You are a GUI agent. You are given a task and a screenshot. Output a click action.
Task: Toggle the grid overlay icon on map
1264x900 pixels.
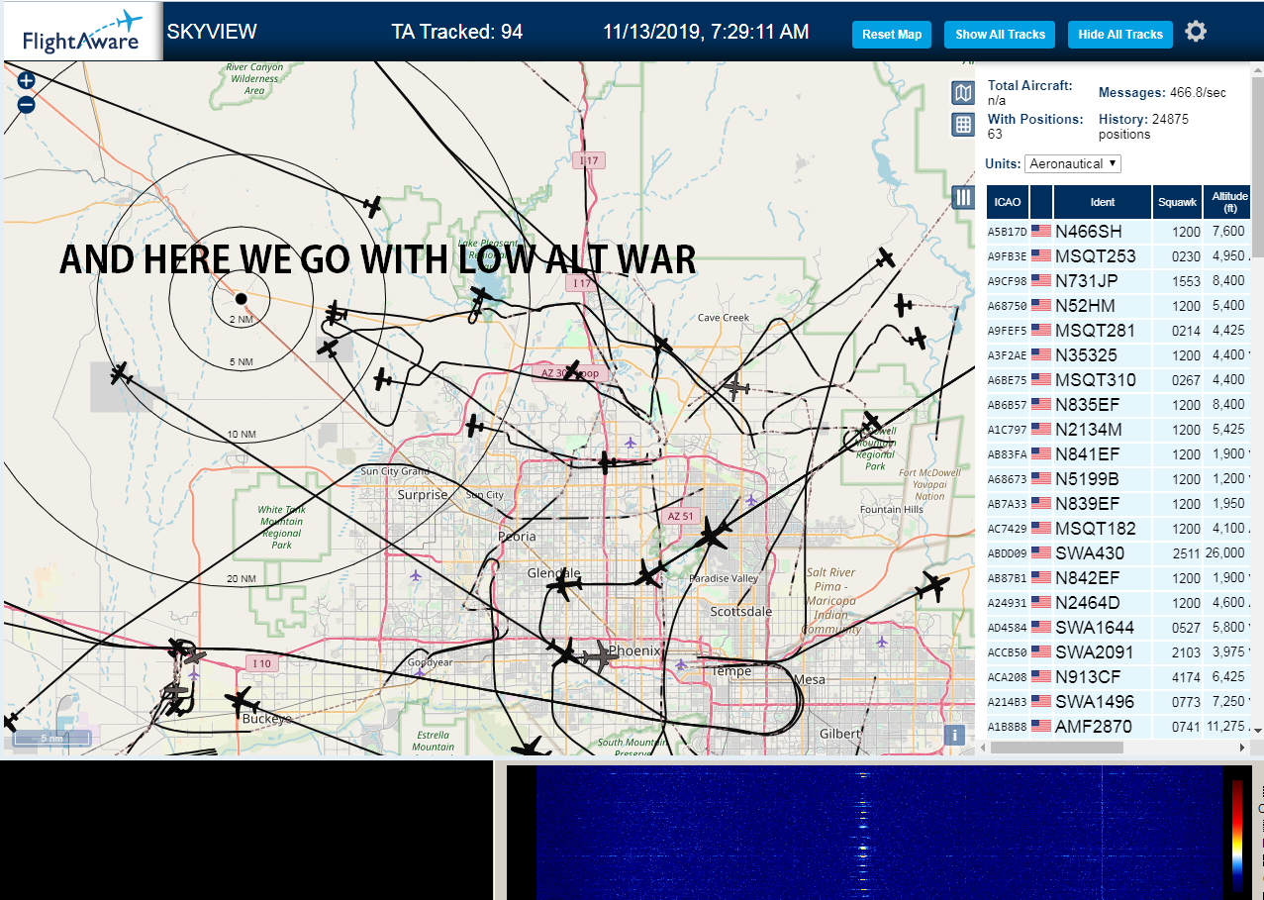(x=963, y=125)
